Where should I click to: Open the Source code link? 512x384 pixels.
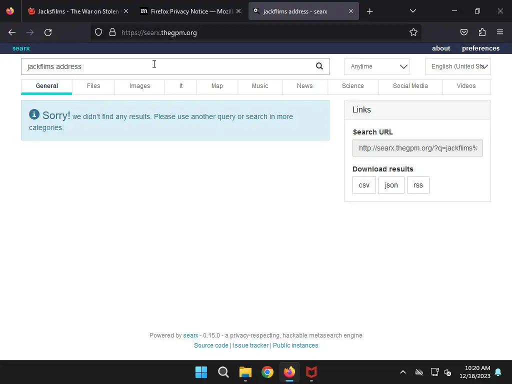(211, 345)
